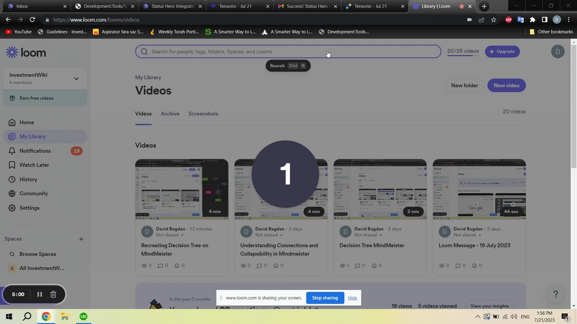Click comments icon on Decision Tree MindMeister card

358,265
